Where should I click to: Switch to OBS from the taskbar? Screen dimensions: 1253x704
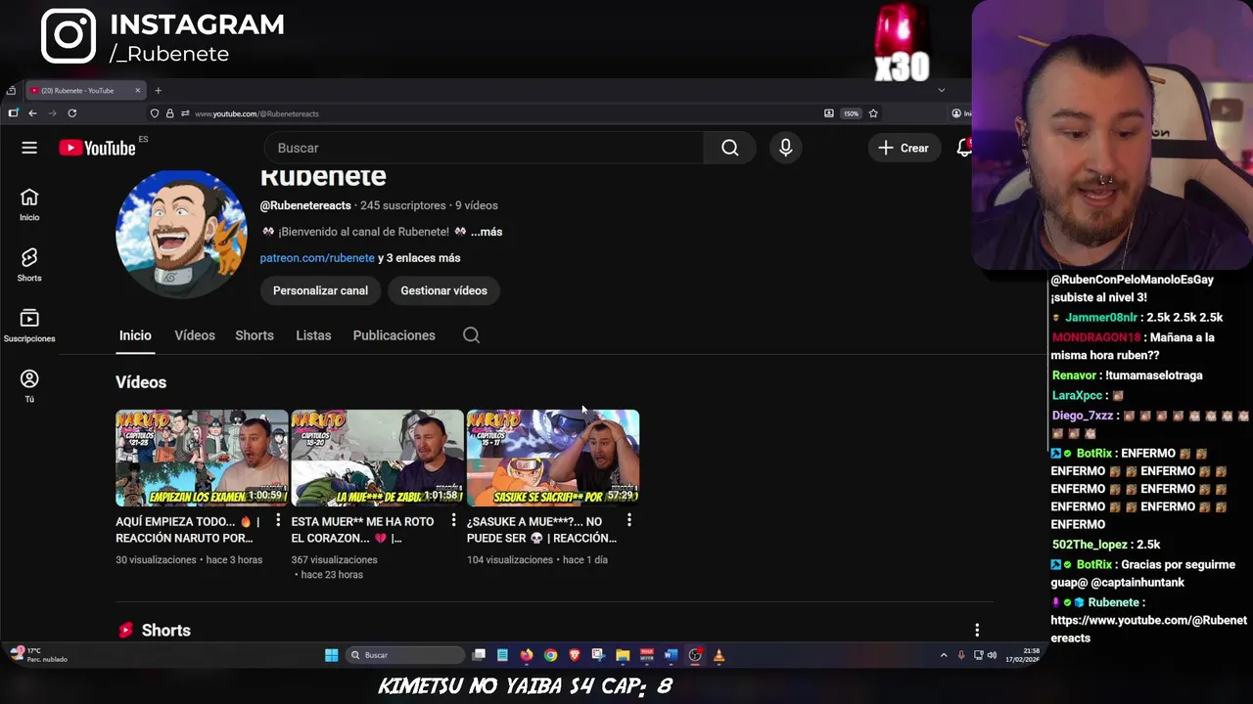click(695, 655)
